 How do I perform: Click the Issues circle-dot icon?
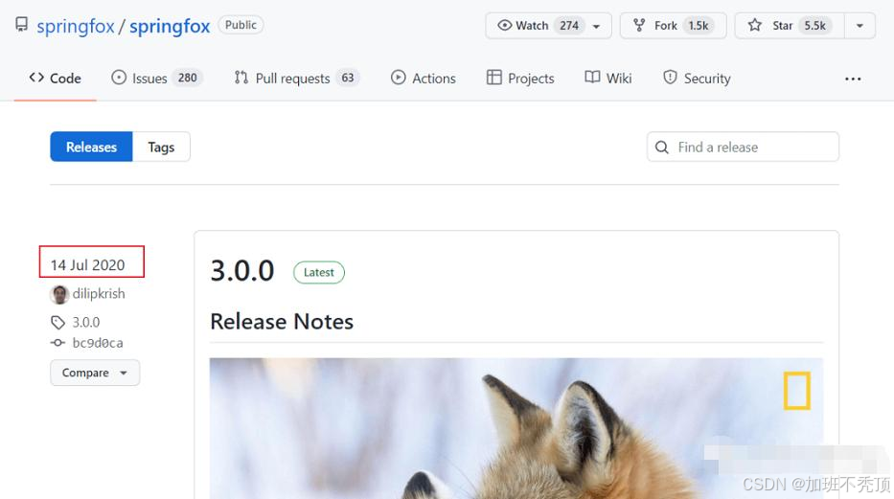pos(119,78)
